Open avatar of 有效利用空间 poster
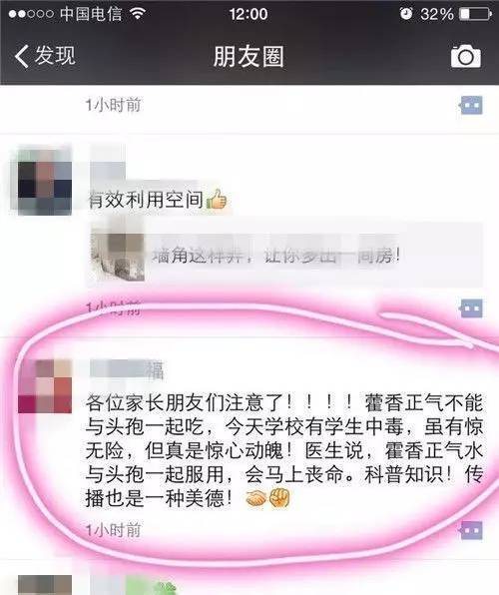The height and width of the screenshot is (595, 499). tap(45, 182)
